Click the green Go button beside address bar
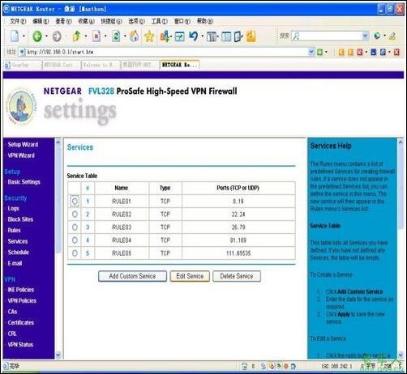The height and width of the screenshot is (374, 407). point(319,52)
